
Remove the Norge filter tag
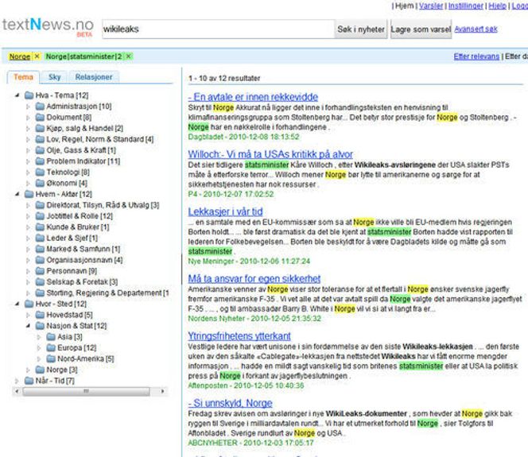(37, 56)
